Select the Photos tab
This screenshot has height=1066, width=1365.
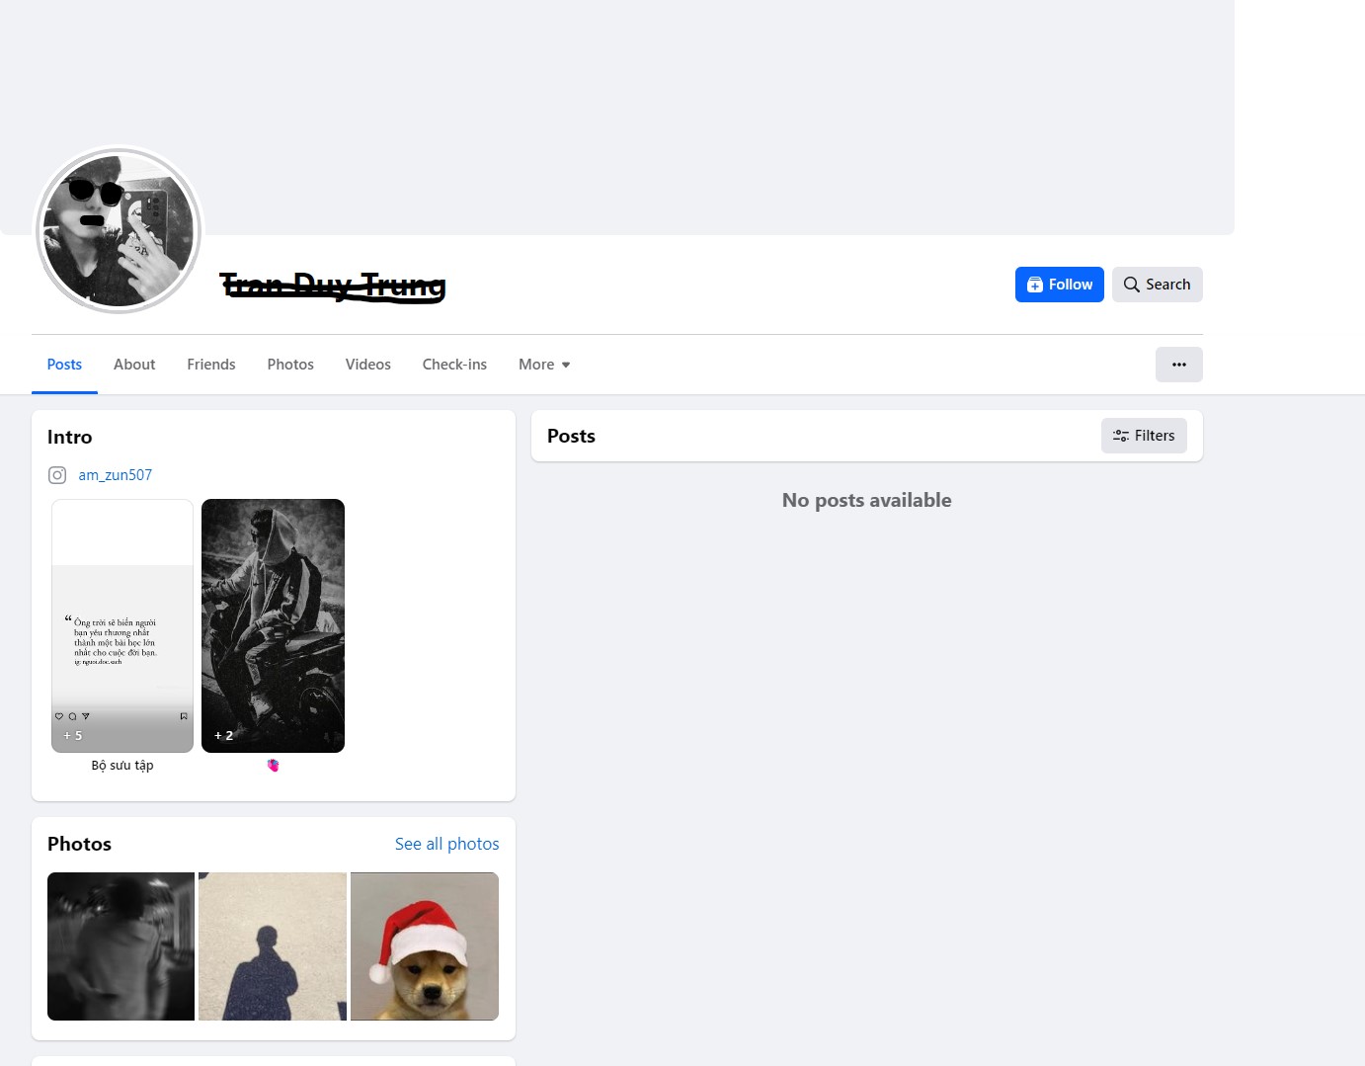pos(290,365)
